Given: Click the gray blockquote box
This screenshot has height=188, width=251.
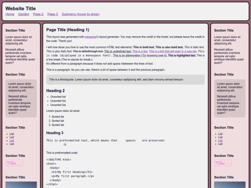Looking at the screenshot, I should [x=125, y=80].
